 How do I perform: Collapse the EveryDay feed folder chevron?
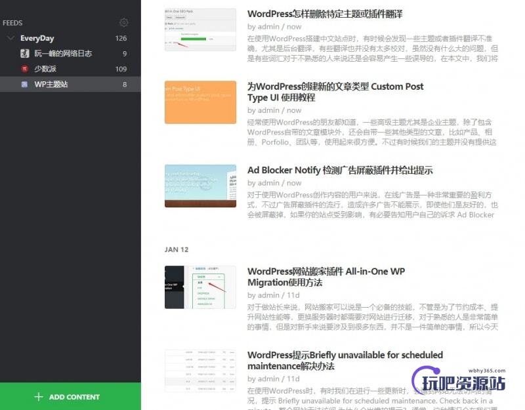click(x=10, y=38)
